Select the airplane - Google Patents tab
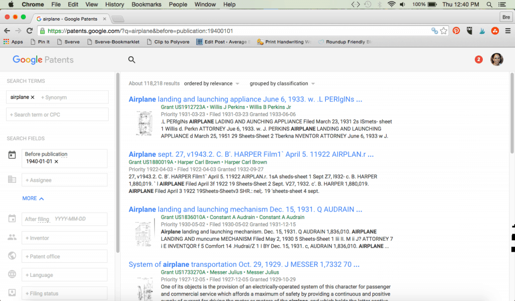This screenshot has width=515, height=301. [x=69, y=19]
